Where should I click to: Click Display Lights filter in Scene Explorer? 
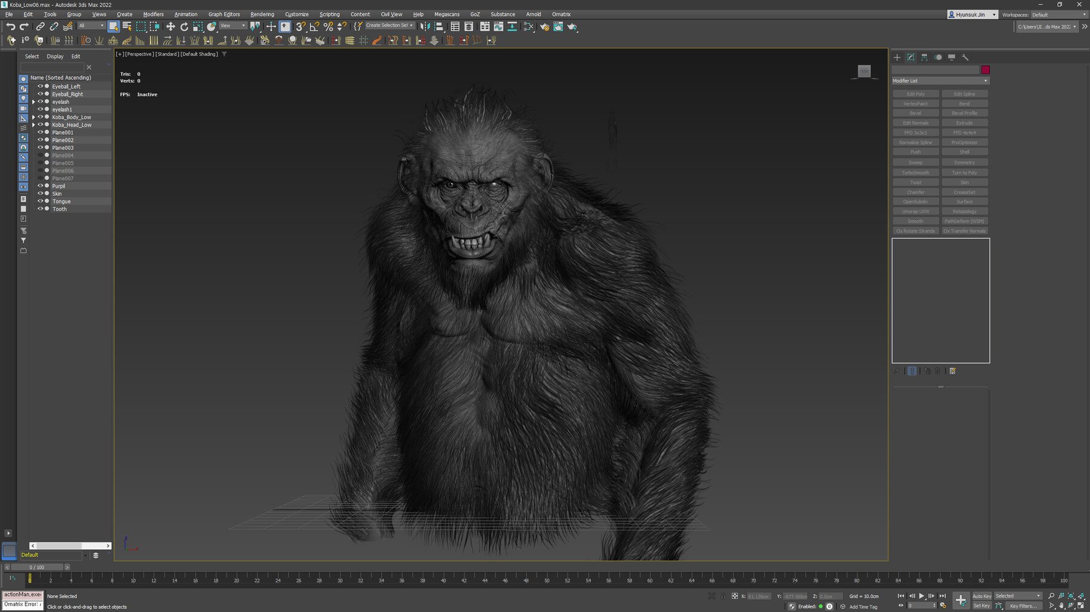click(24, 99)
